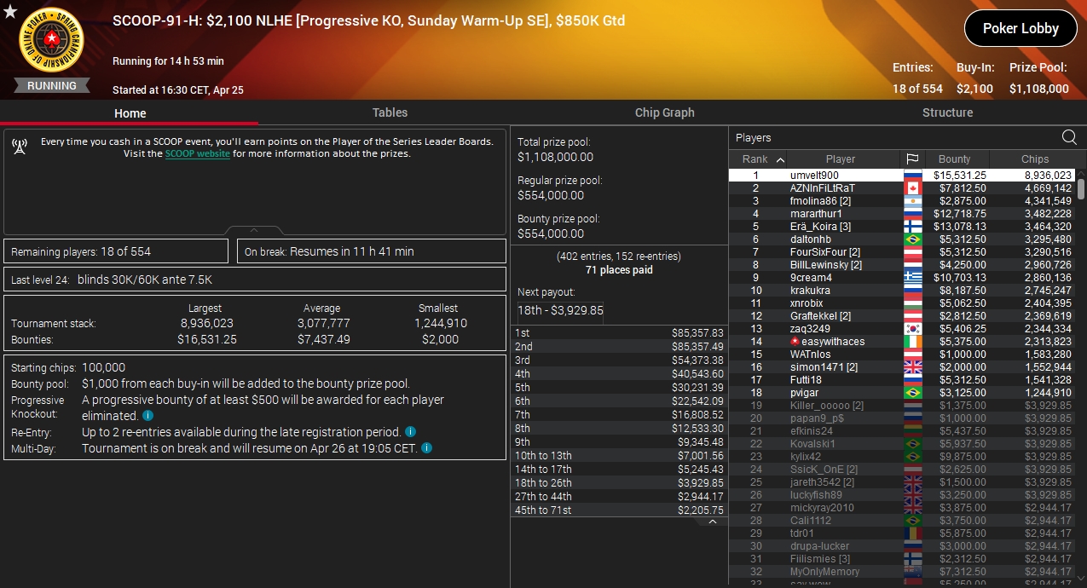Click the info icon beside Progressive Knockout text
The height and width of the screenshot is (588, 1087).
pos(147,416)
